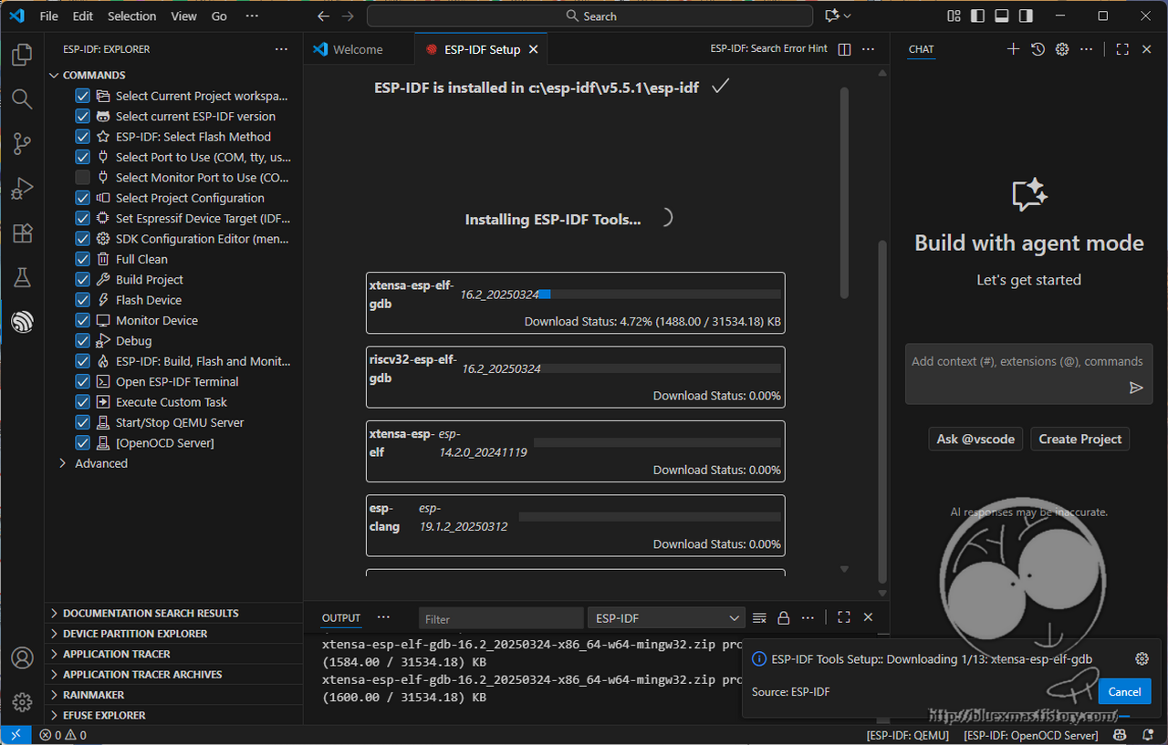Click ESP-IDF: Search Error Hint
Image resolution: width=1168 pixels, height=745 pixels.
click(x=769, y=49)
